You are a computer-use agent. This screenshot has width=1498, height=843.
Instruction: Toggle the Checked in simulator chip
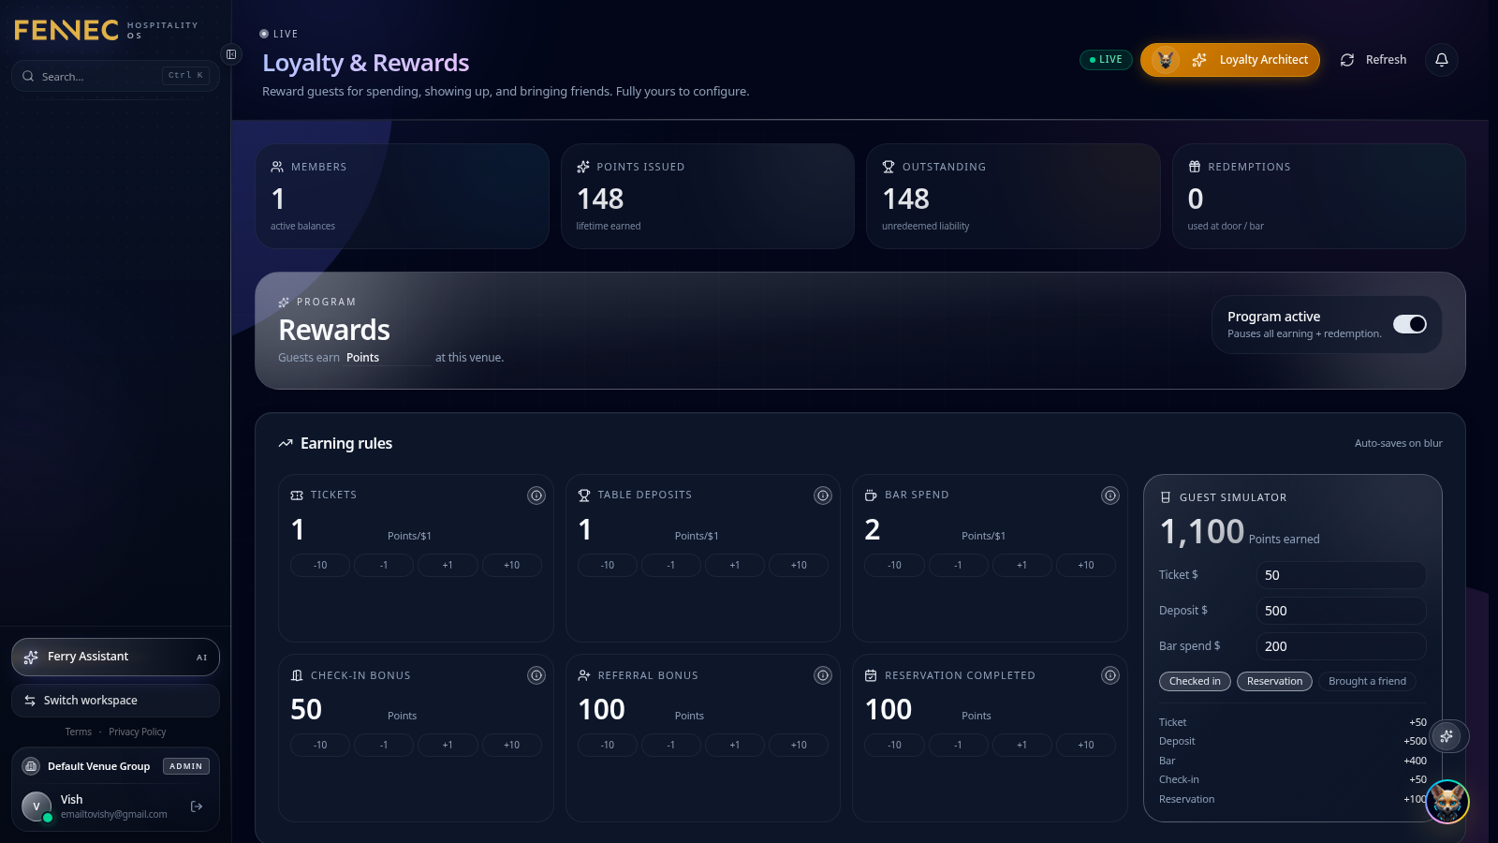pos(1195,681)
